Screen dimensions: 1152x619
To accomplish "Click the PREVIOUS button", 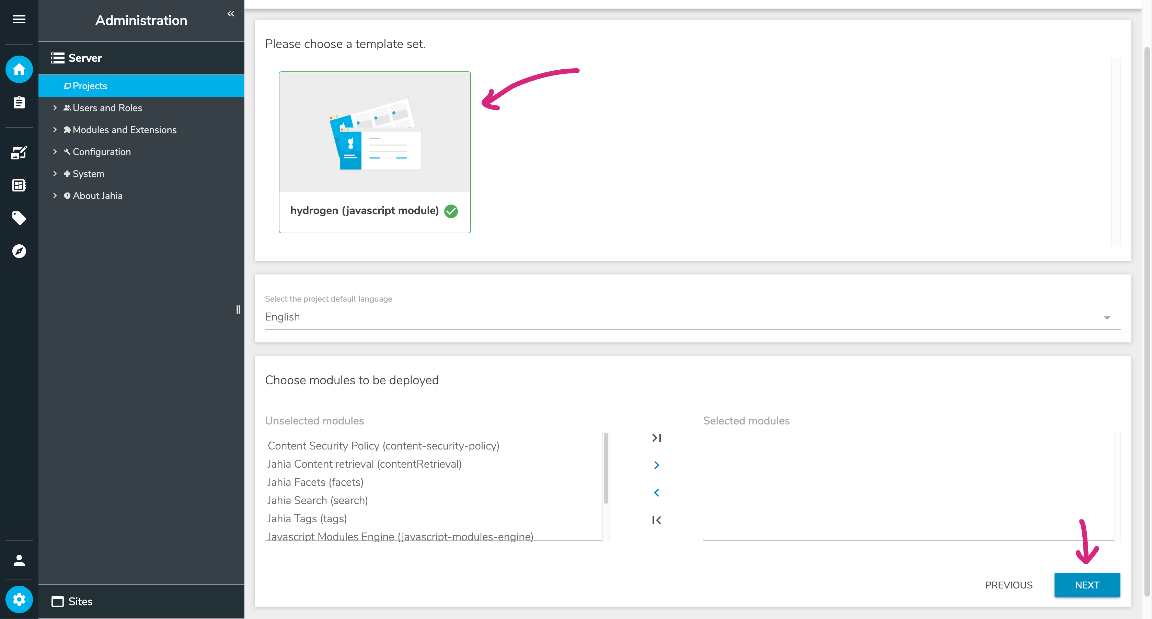I will (x=1009, y=585).
